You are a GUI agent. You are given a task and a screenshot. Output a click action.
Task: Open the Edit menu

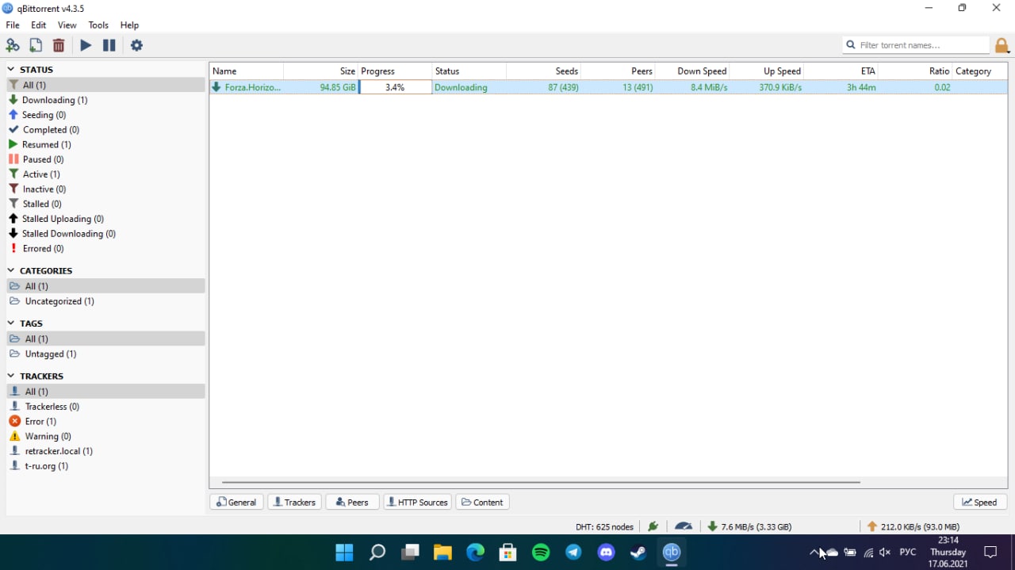click(x=39, y=25)
